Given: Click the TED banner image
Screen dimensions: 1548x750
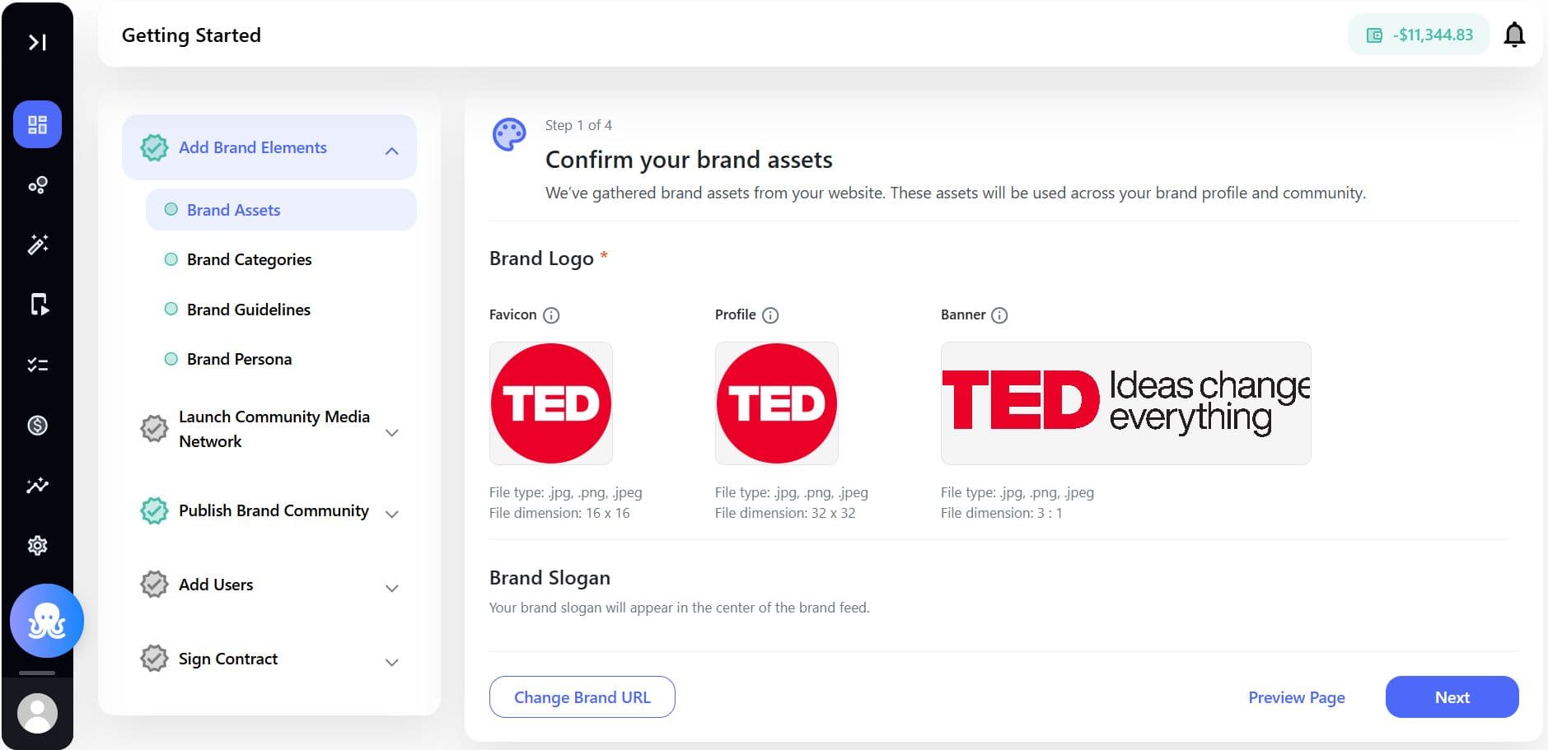Looking at the screenshot, I should click(1125, 403).
